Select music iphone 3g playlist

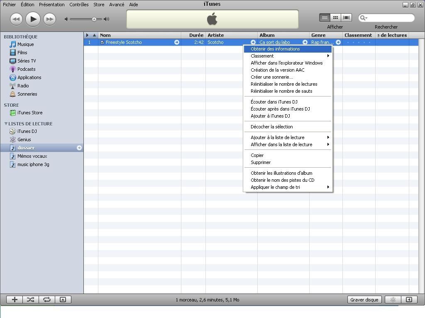coord(33,164)
